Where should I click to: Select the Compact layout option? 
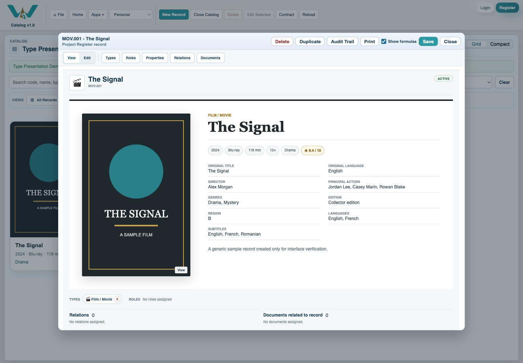pyautogui.click(x=500, y=44)
